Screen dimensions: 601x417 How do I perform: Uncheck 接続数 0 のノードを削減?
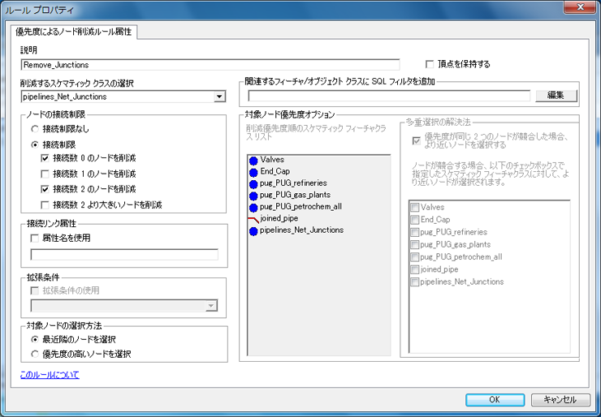point(45,157)
